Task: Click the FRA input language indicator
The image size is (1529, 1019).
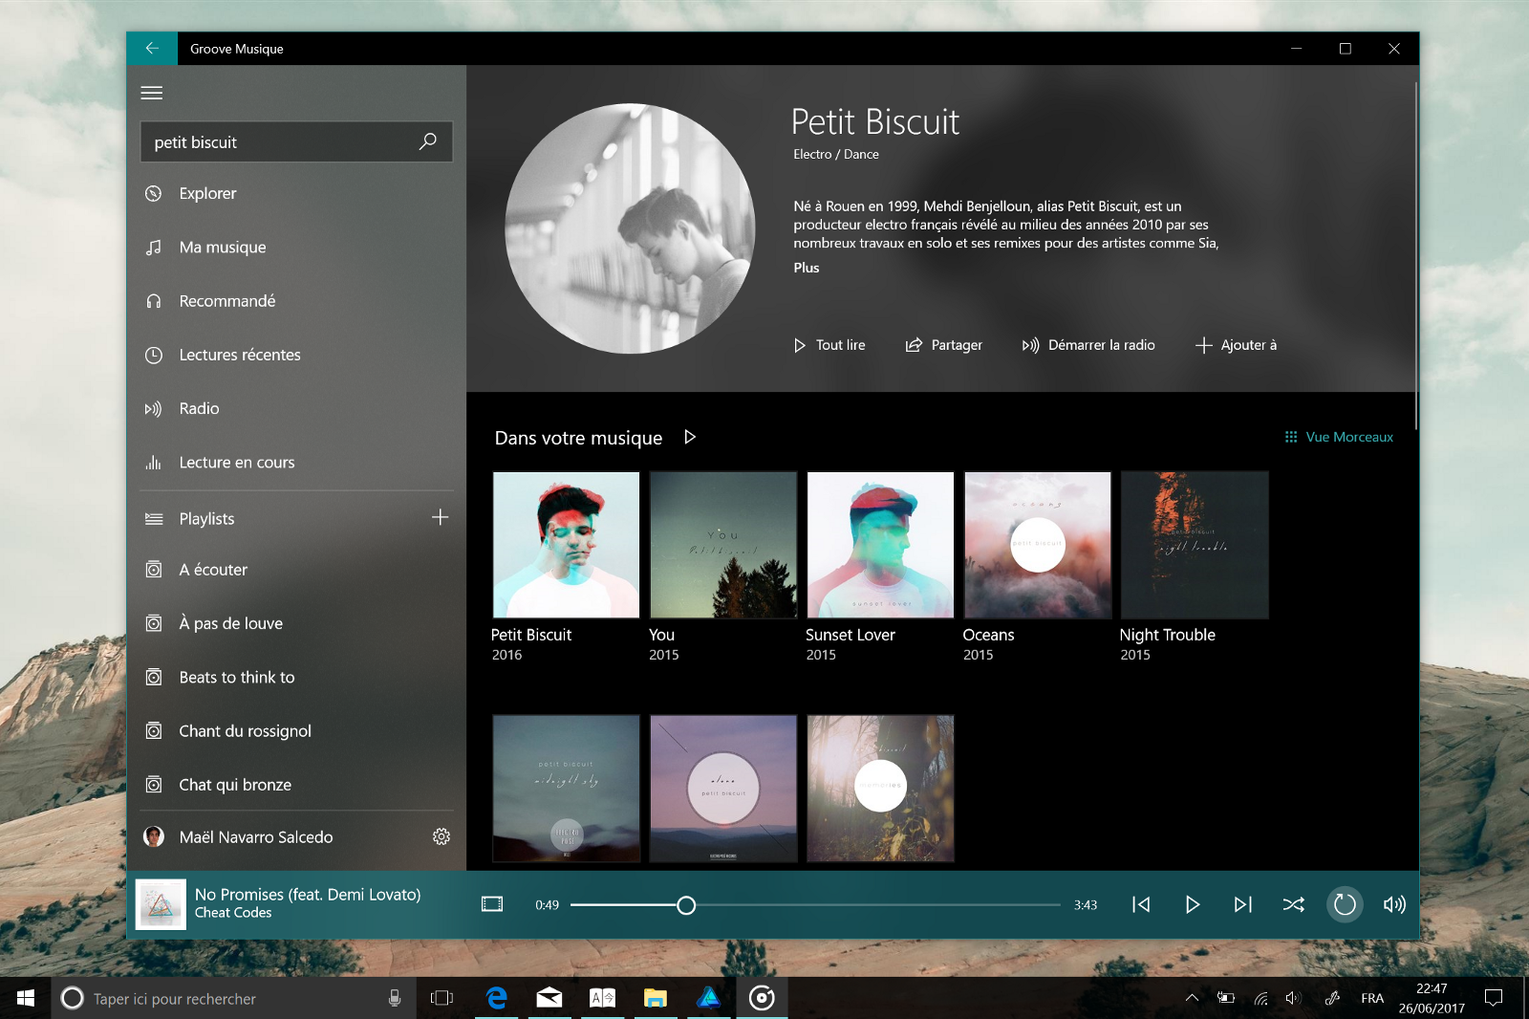Action: (x=1372, y=998)
